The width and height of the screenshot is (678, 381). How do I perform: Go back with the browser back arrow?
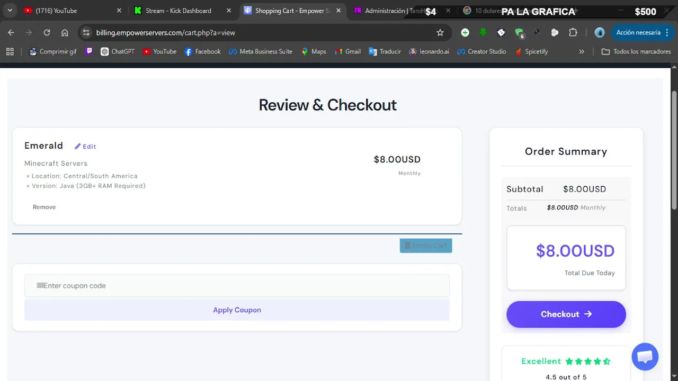pyautogui.click(x=11, y=32)
